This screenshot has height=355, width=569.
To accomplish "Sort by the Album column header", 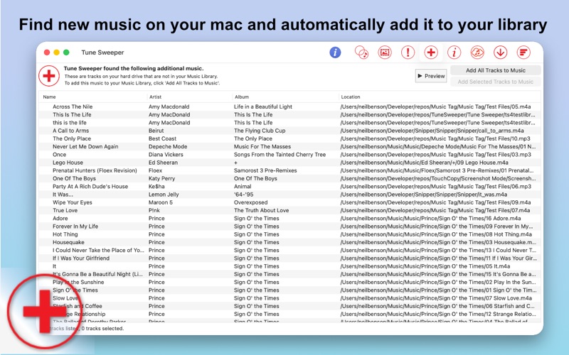I will (242, 97).
